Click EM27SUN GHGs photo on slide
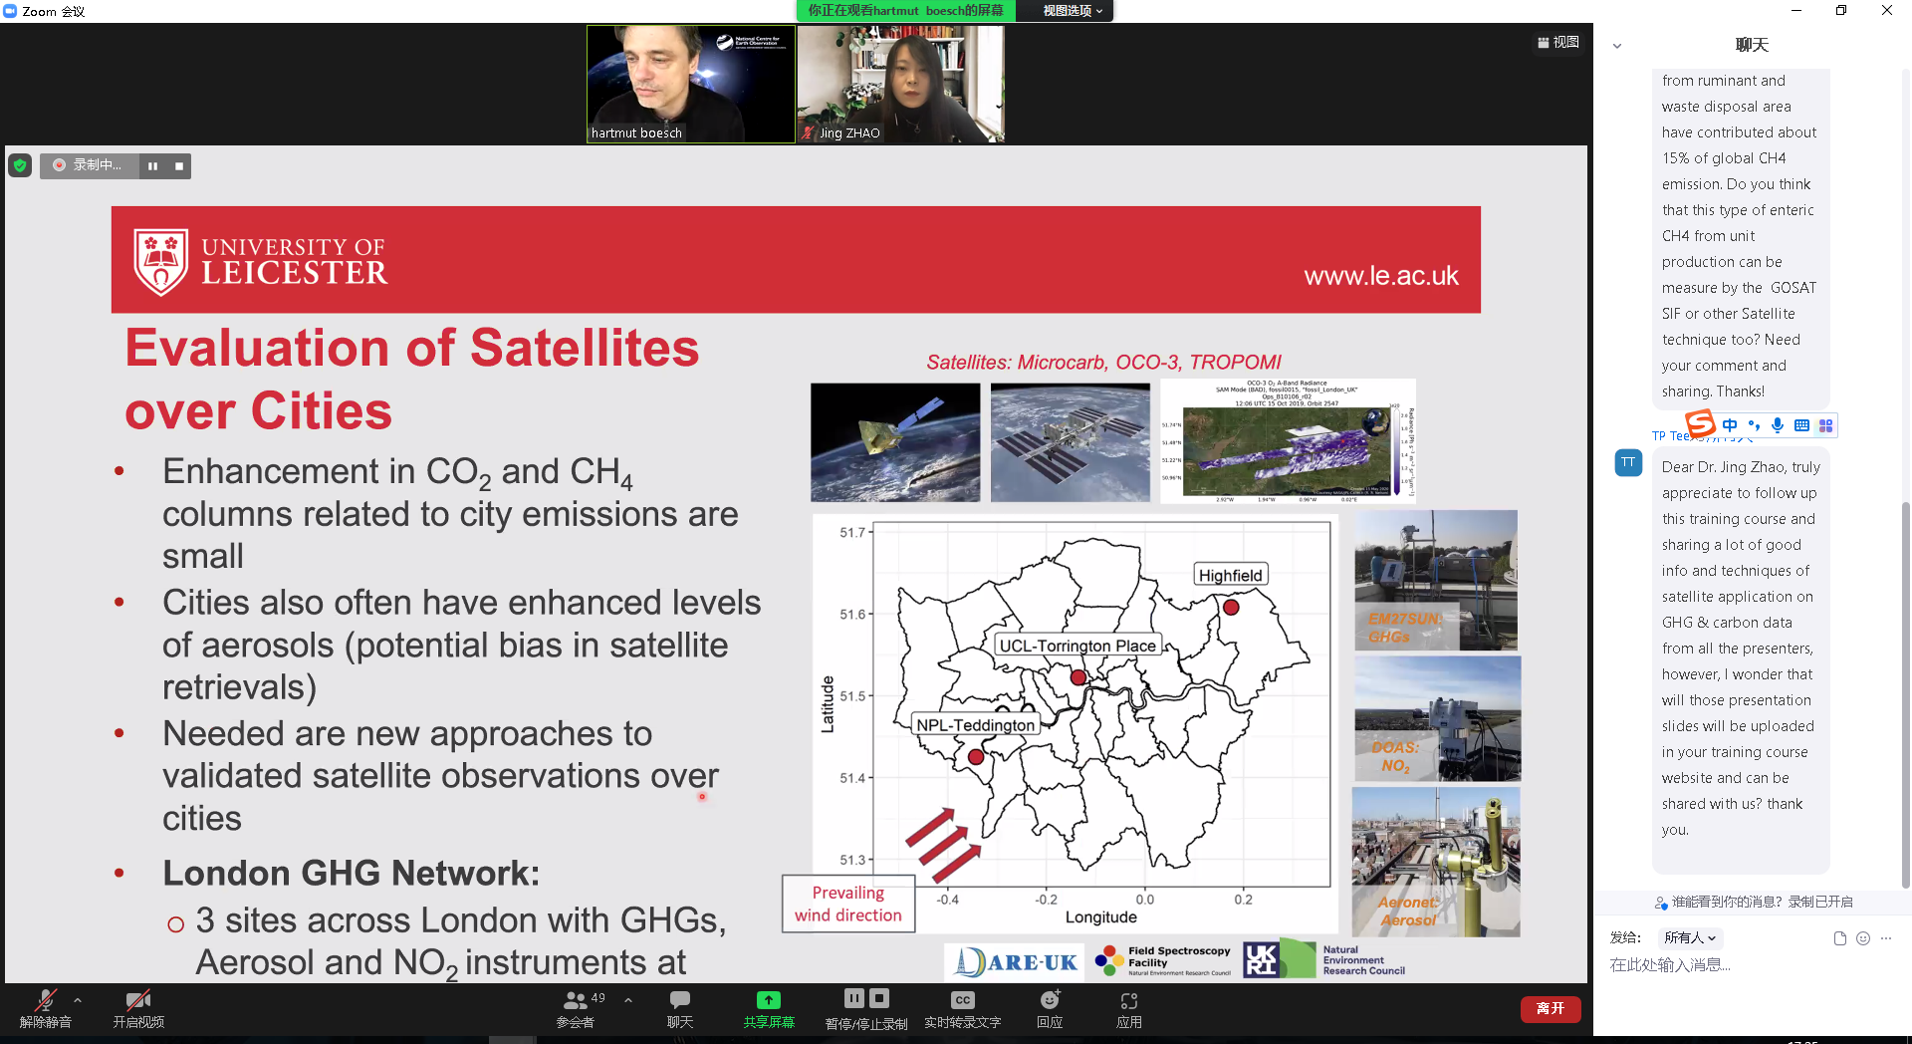 [x=1436, y=581]
